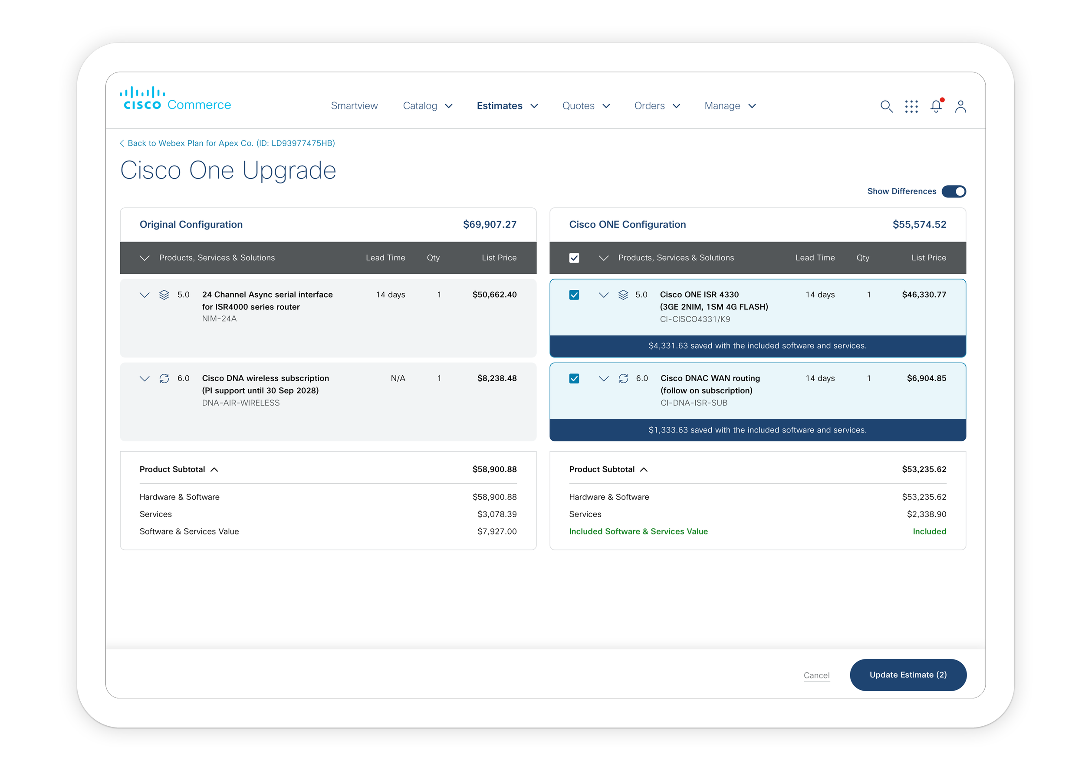1085x767 pixels.
Task: Toggle the Show Differences switch
Action: point(953,191)
